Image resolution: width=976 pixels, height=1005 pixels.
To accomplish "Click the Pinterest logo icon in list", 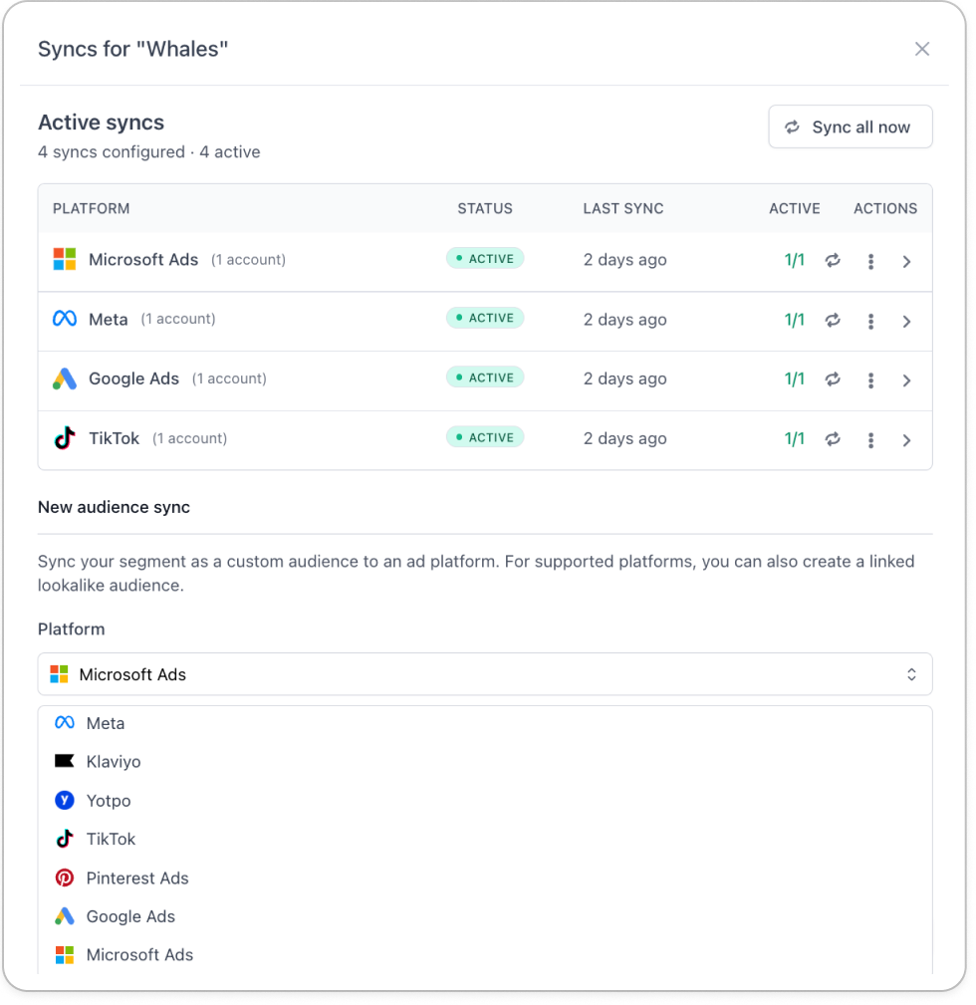I will (64, 878).
